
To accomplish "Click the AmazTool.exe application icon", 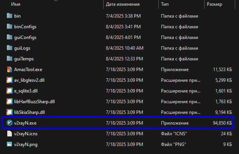I will (10, 70).
